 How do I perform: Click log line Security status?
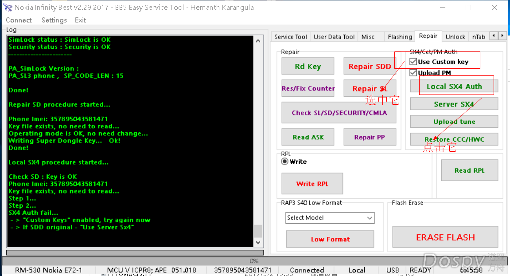point(59,47)
